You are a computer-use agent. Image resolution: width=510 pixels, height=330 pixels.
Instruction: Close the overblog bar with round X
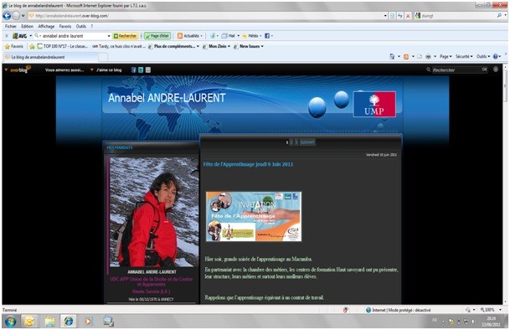pos(496,70)
